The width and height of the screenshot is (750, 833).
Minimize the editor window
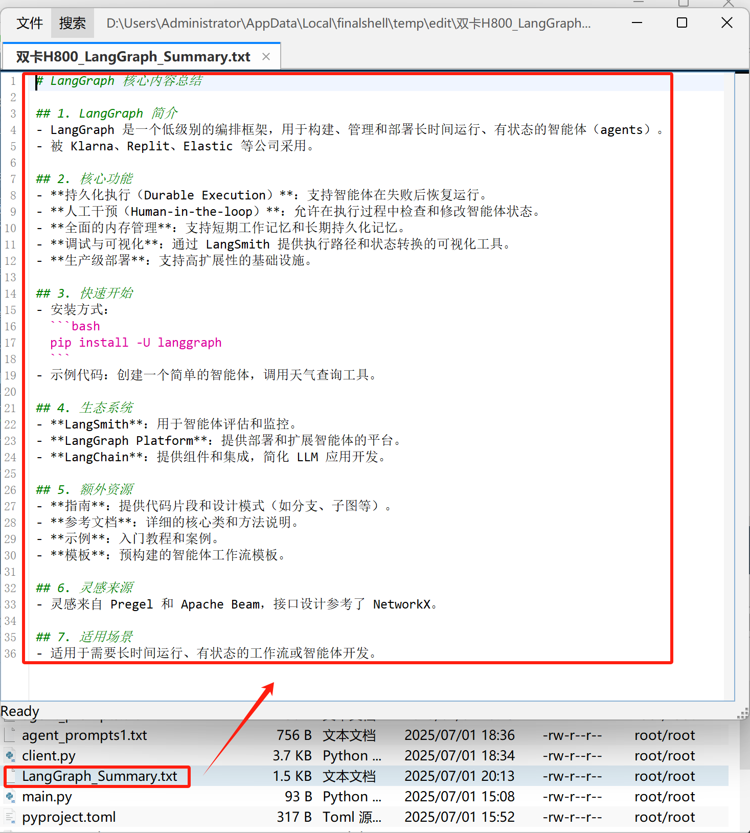coord(637,22)
